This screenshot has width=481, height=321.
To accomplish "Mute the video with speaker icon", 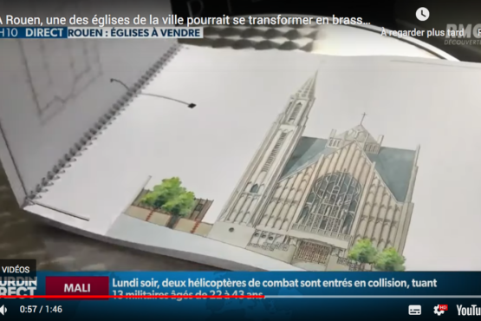I will point(3,310).
